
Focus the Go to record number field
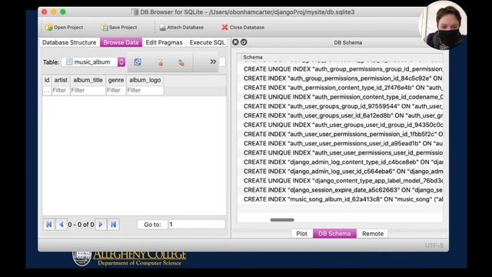[x=197, y=224]
